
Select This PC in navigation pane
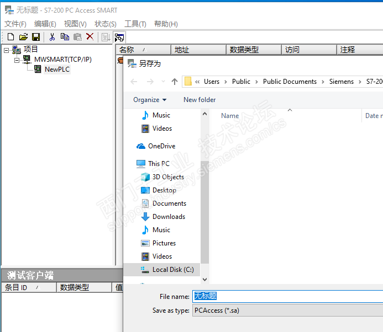[153, 164]
